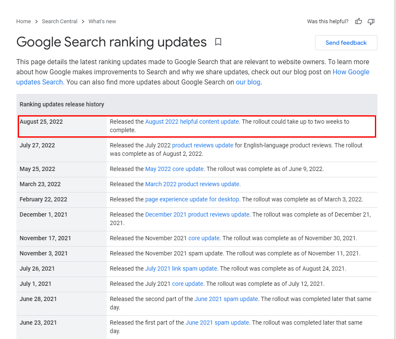Select the date 'June 28, 2021'
Screen dimensions: 396x339
click(38, 299)
